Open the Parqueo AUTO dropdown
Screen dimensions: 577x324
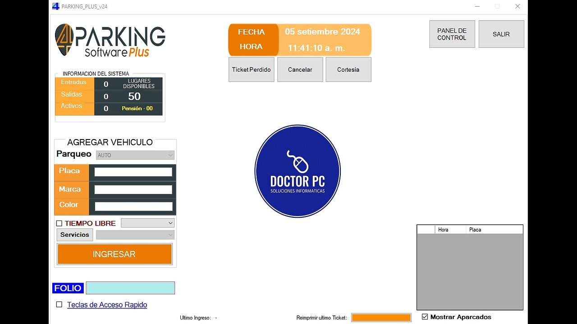pos(135,155)
